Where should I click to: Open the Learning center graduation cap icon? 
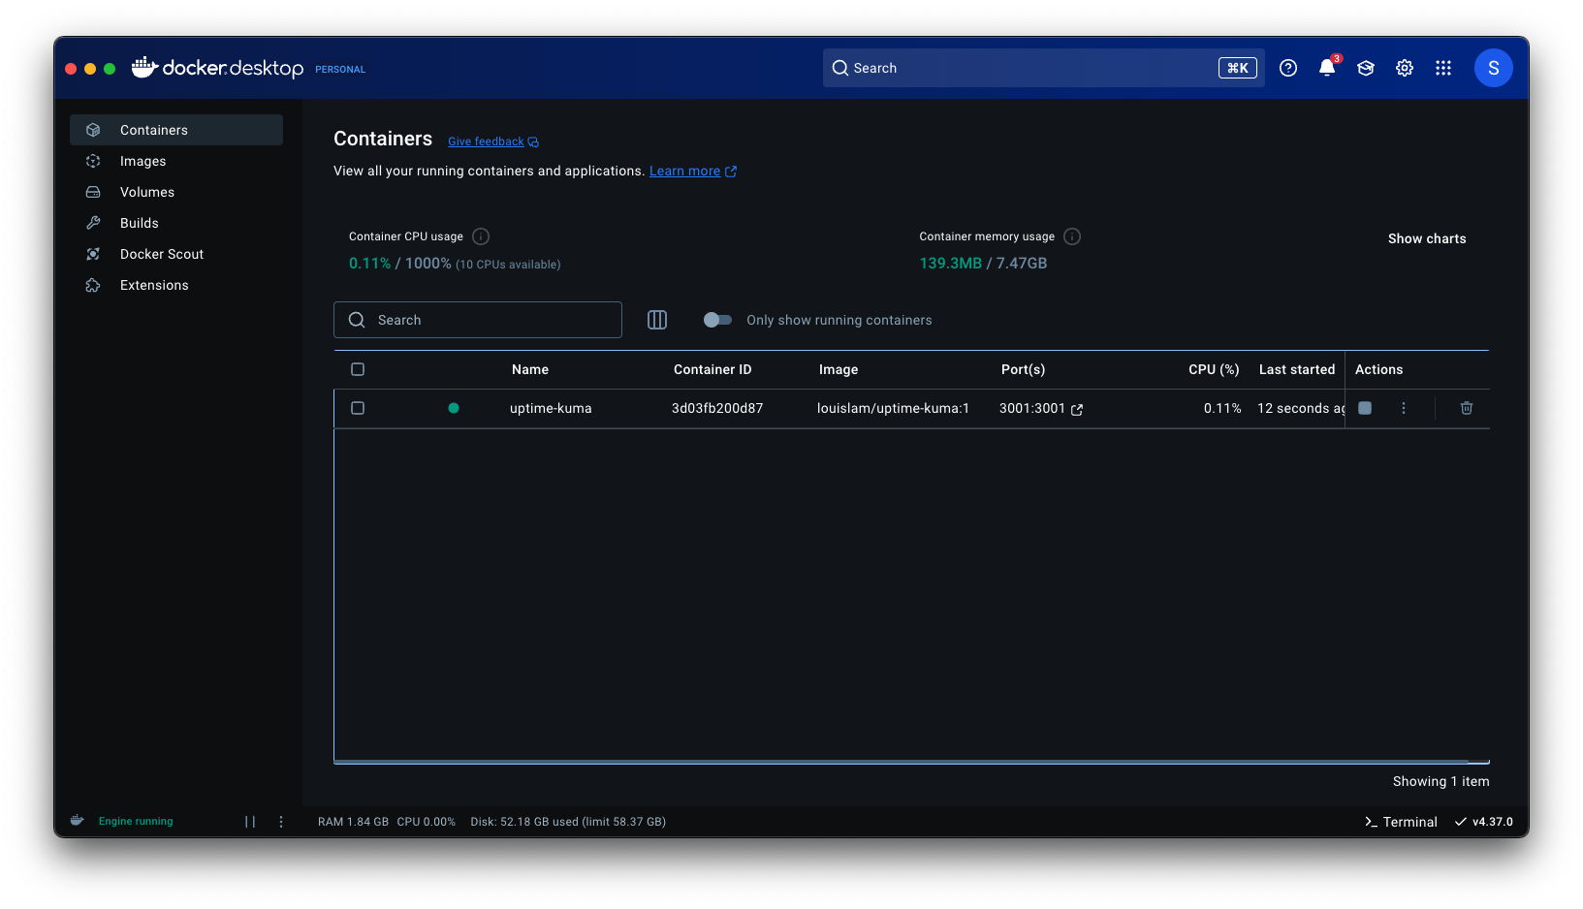coord(1366,68)
